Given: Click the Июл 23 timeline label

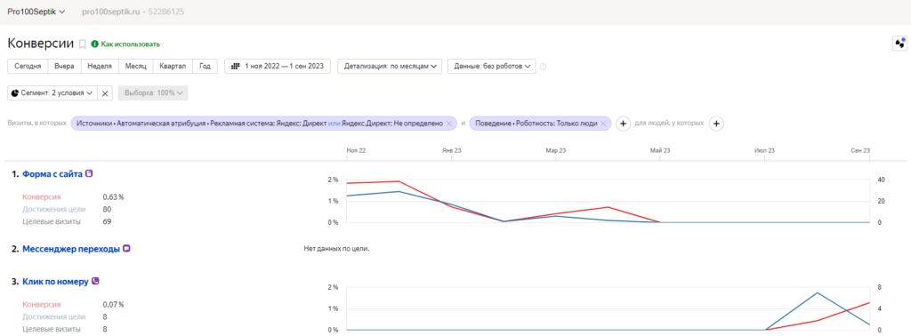Looking at the screenshot, I should tap(764, 150).
